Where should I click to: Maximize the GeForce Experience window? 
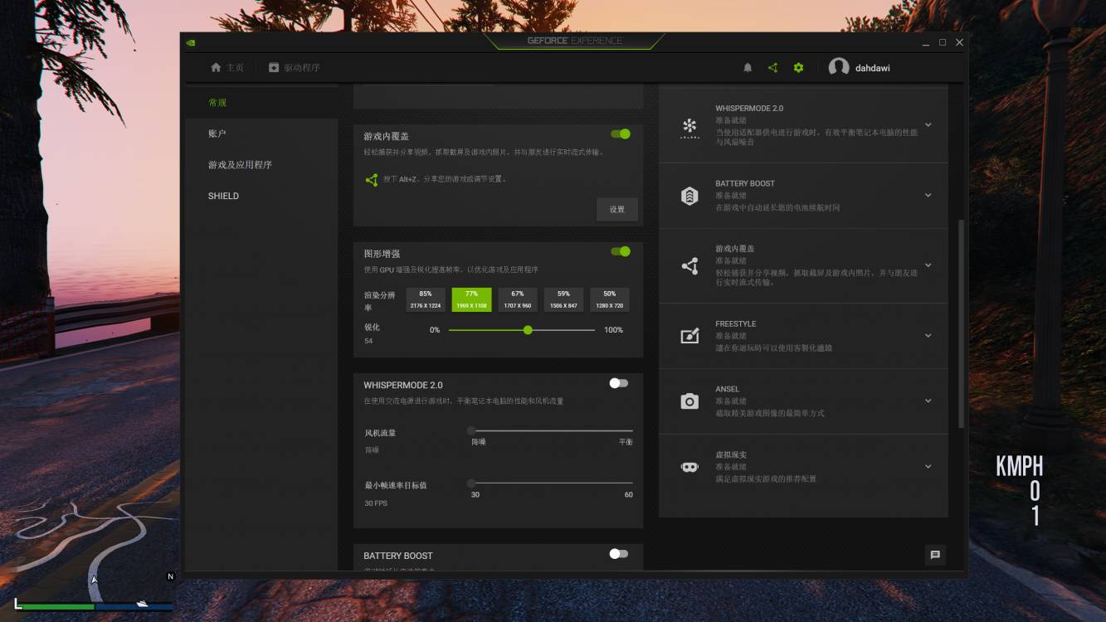click(x=943, y=42)
